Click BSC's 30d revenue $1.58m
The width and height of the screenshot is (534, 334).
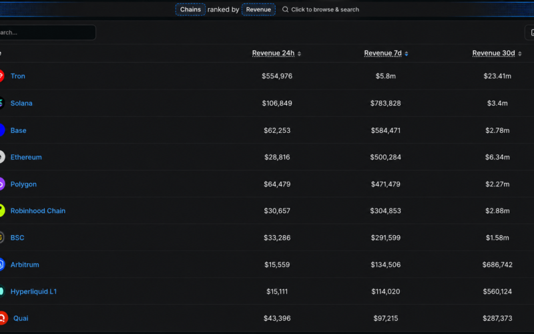tap(497, 238)
